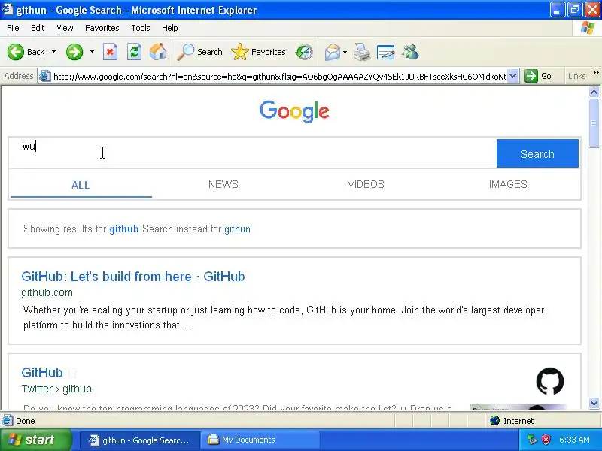
Task: Click the network tray icon beside the shield
Action: point(532,440)
